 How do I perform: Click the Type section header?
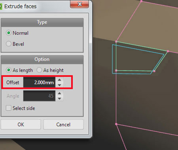[x=42, y=22]
